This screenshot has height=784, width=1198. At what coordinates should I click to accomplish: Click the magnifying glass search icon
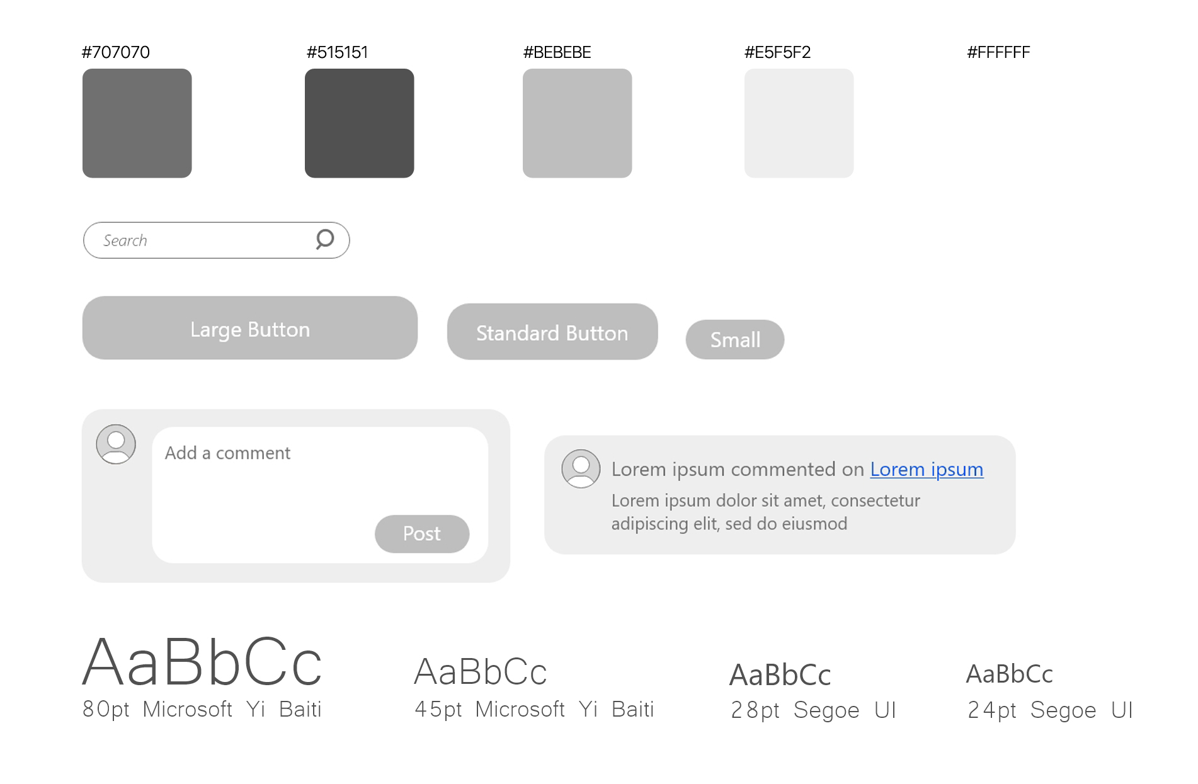pyautogui.click(x=324, y=239)
